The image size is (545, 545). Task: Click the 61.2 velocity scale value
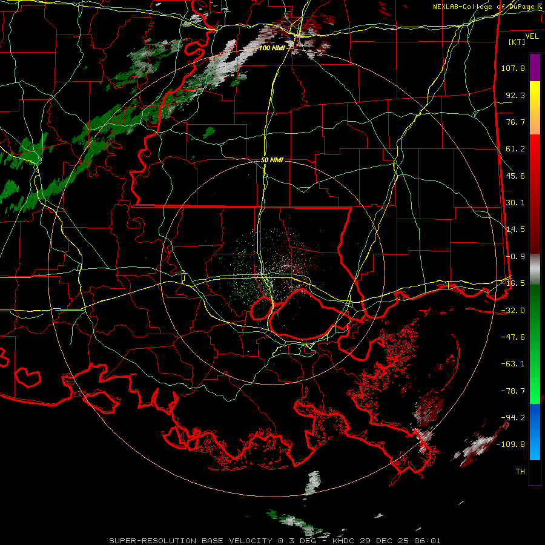point(515,149)
